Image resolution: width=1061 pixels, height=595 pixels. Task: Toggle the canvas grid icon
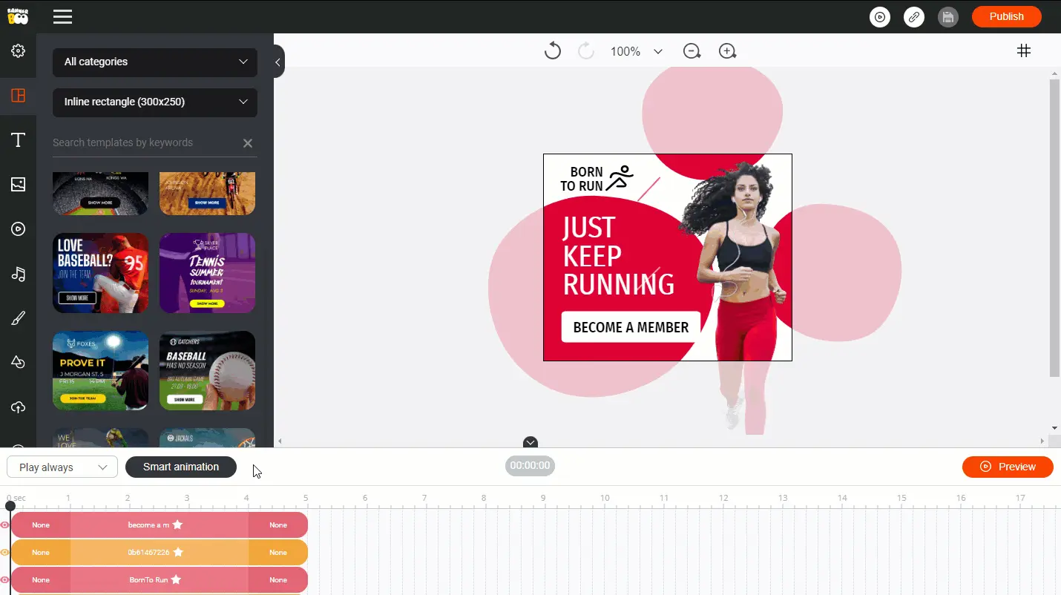click(x=1024, y=50)
